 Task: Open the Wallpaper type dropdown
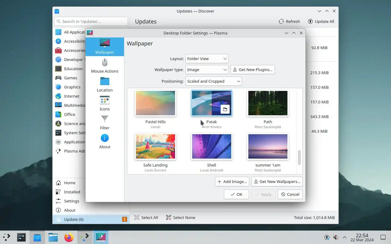tap(207, 70)
